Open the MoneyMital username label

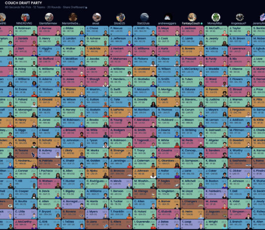(x=215, y=23)
